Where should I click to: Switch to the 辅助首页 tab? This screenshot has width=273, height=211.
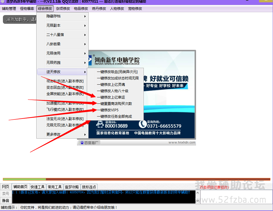(x=21, y=187)
